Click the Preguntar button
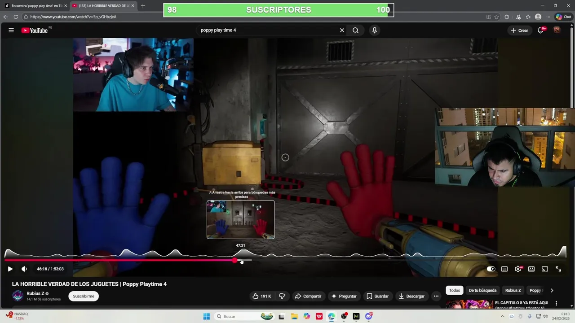Screen dimensions: 575x323 pos(344,296)
